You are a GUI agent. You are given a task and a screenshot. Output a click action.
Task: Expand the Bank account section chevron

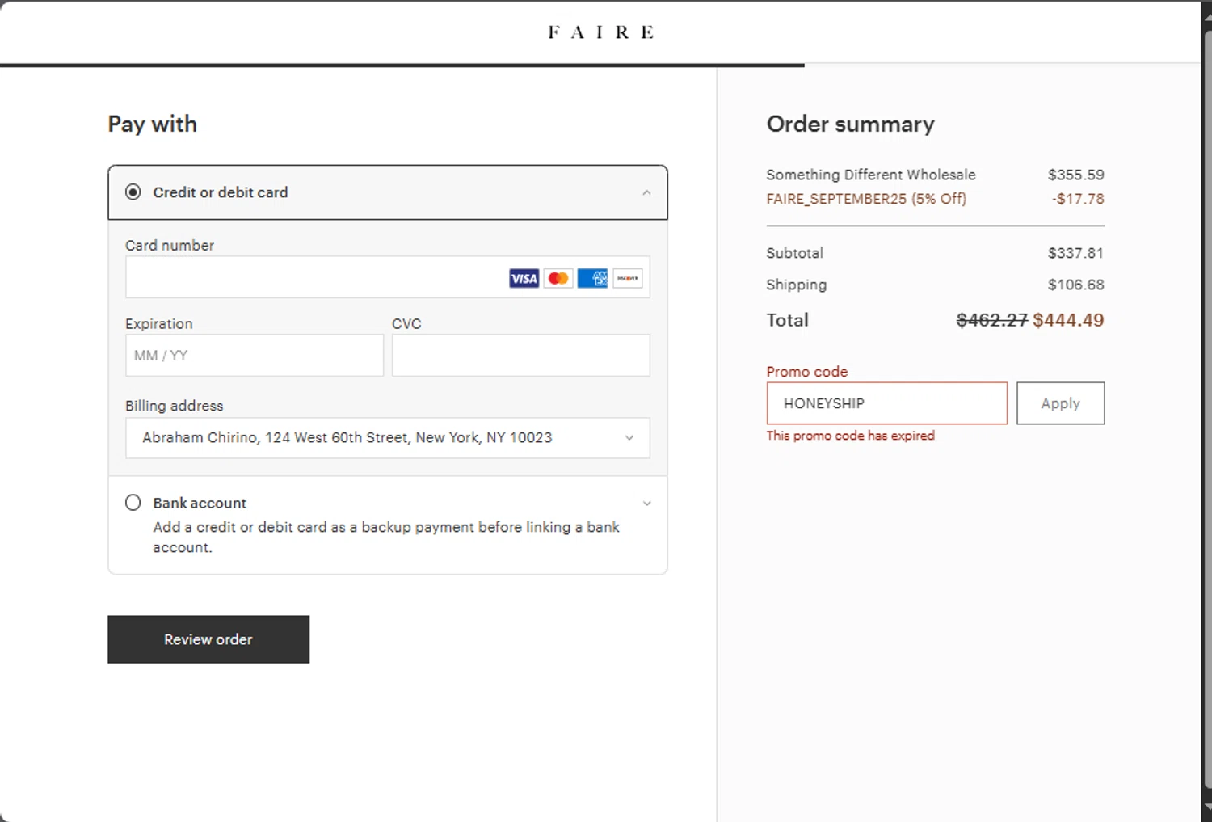pos(646,504)
